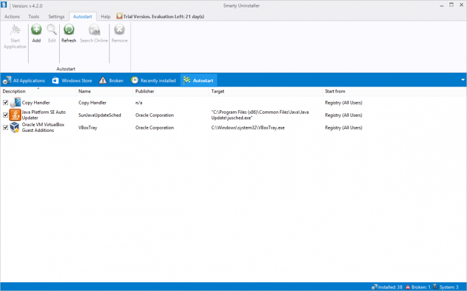This screenshot has height=291, width=467.
Task: Click the Search Online icon
Action: (94, 29)
